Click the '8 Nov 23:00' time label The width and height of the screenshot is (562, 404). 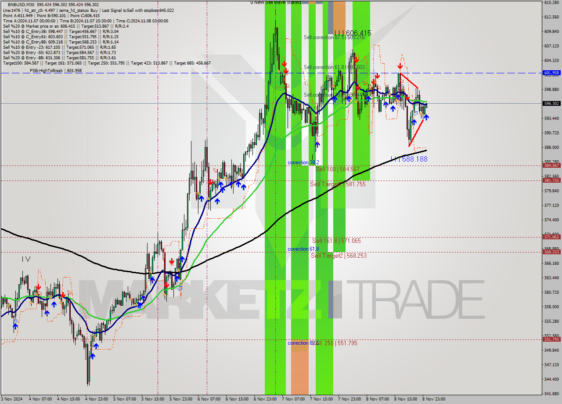[x=434, y=399]
